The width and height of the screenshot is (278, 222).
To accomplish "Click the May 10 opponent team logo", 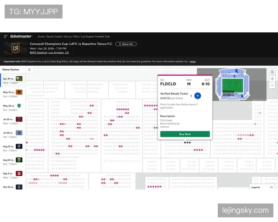I will 19,92.
